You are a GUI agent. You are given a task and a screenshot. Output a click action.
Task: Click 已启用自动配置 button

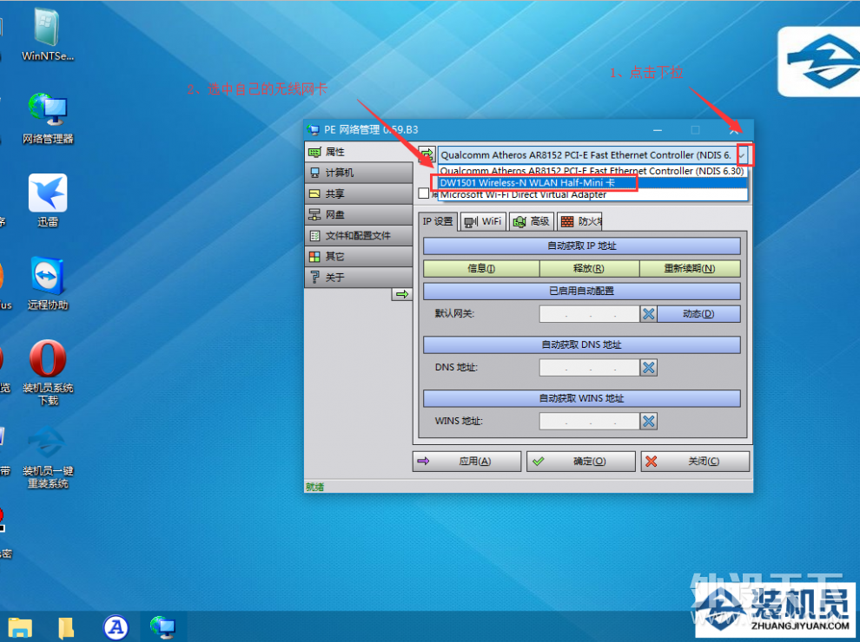pyautogui.click(x=582, y=291)
